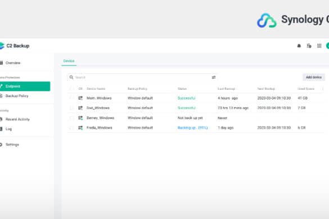Click the Add device button
Screen dimensions: 329x219
314,77
